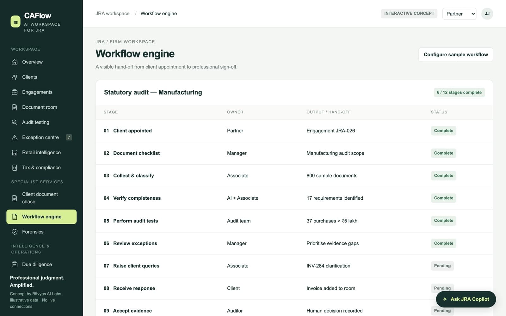Click the Document checklist stage name
506x316 pixels.
(x=137, y=153)
